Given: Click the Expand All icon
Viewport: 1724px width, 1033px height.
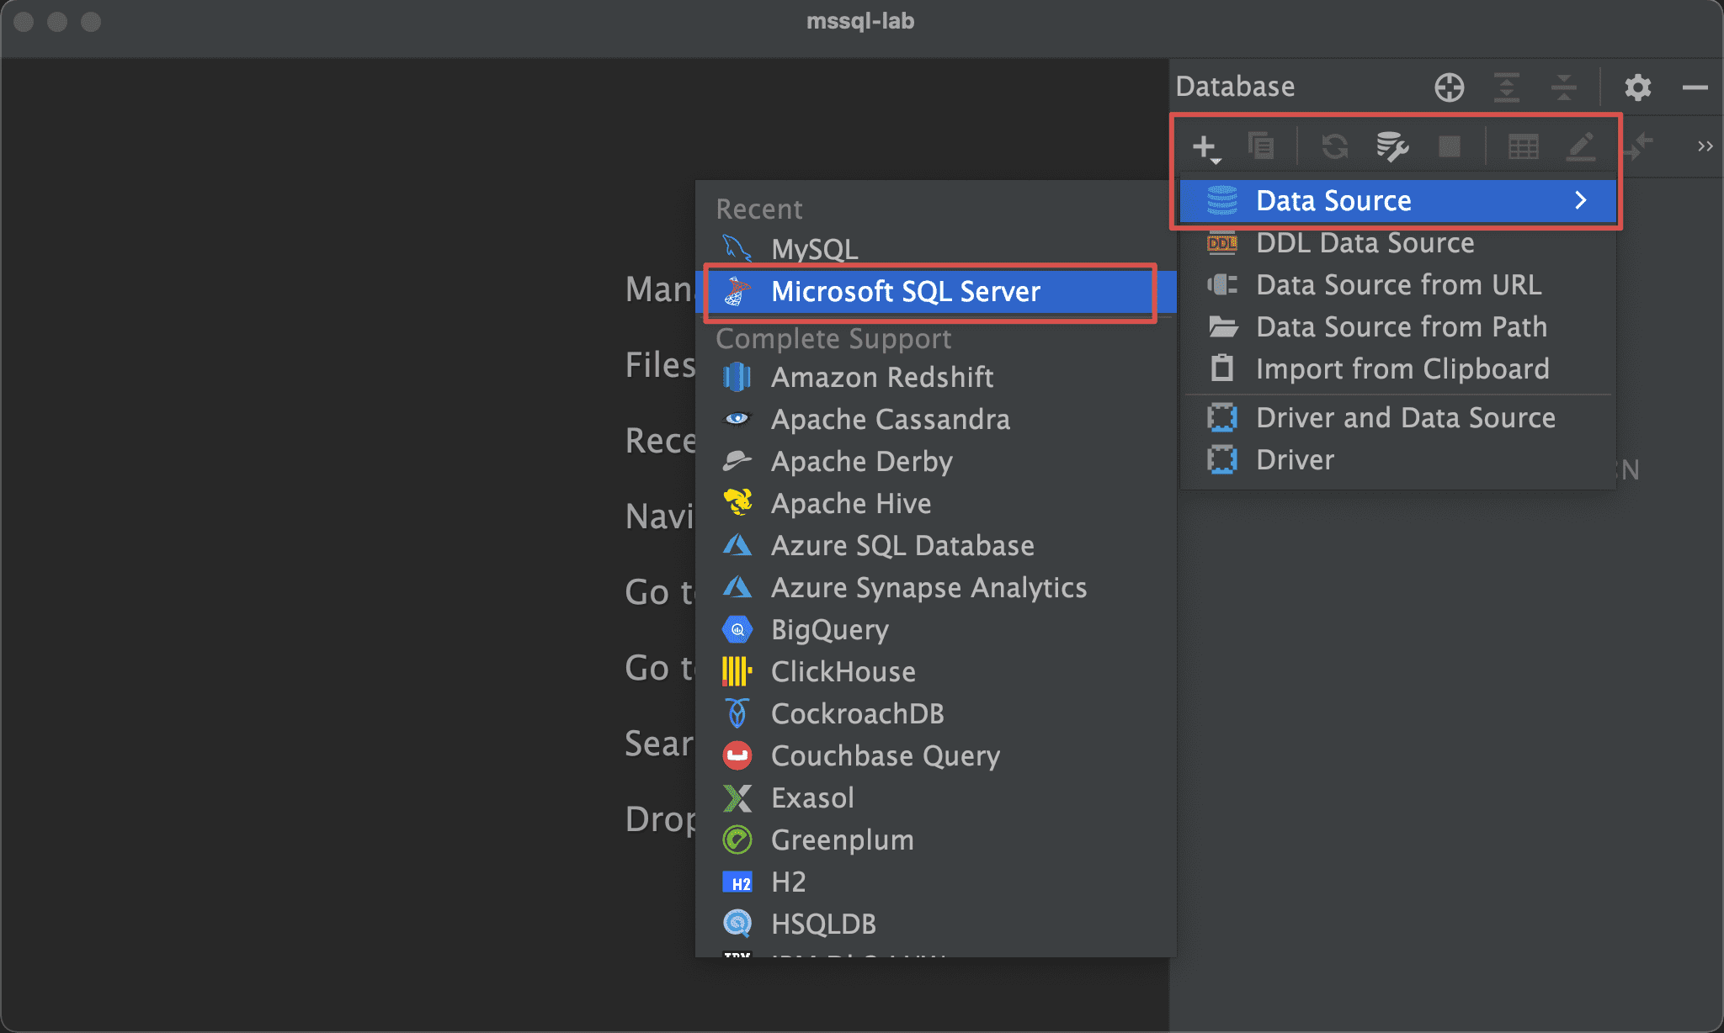Looking at the screenshot, I should (x=1507, y=87).
